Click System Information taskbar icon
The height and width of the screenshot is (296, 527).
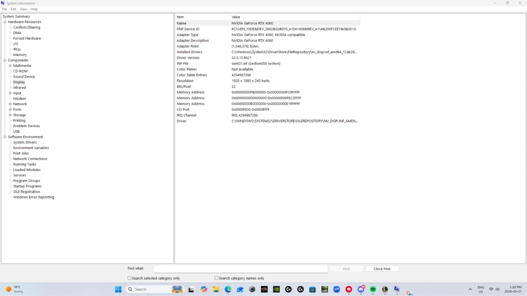click(397, 289)
